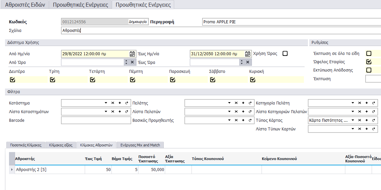Open the Λίστα Πελατών dropdown
The width and height of the screenshot is (381, 190).
(x=229, y=112)
